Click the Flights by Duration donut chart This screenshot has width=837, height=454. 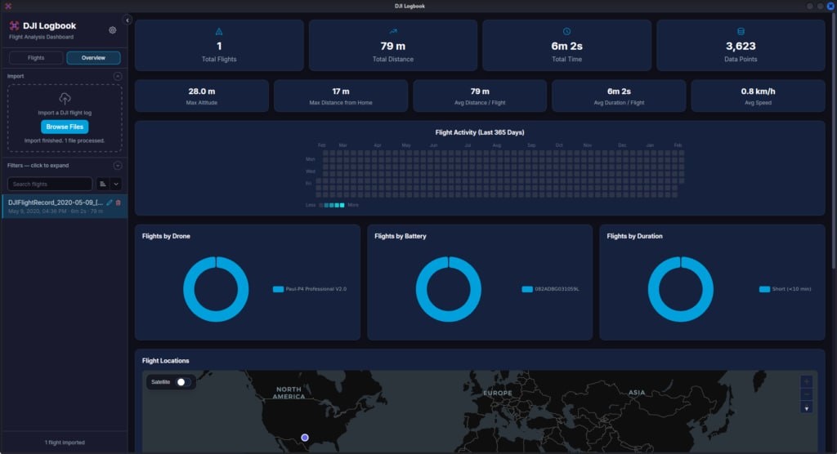click(681, 289)
